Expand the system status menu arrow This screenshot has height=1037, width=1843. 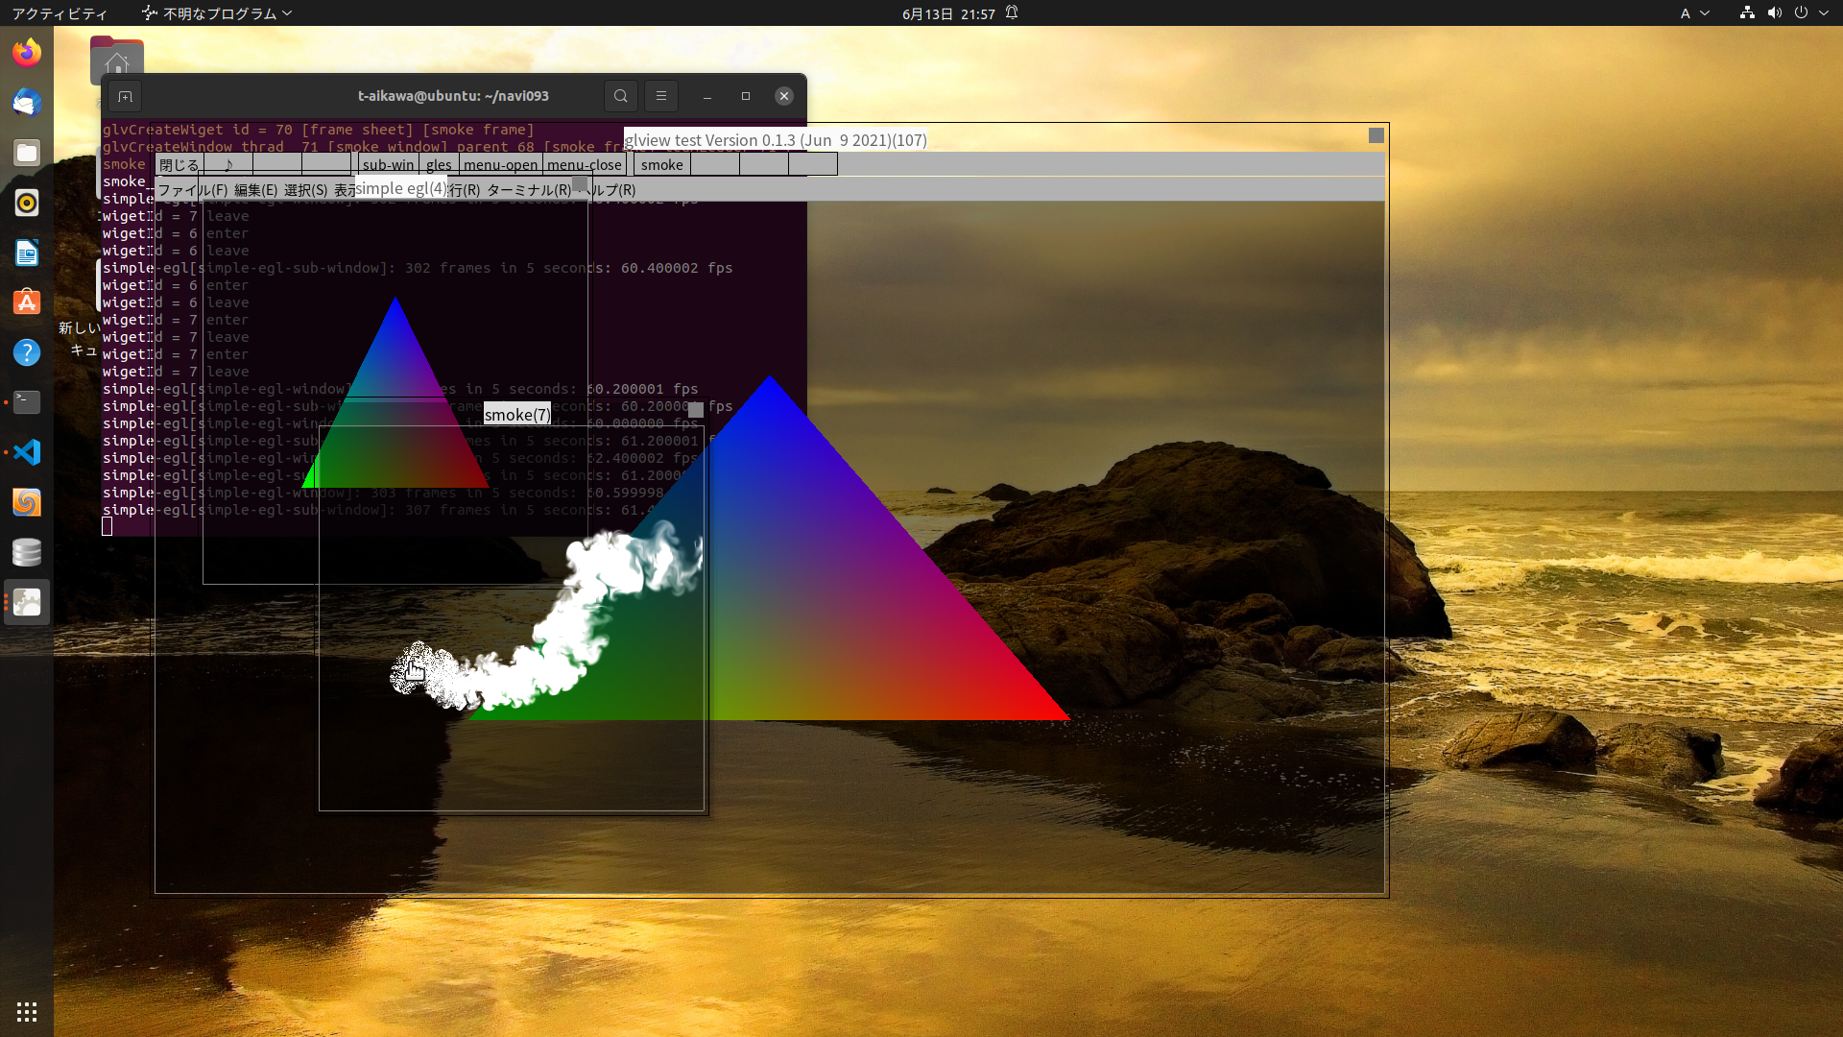[1824, 13]
